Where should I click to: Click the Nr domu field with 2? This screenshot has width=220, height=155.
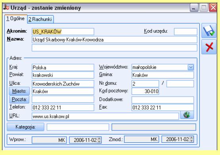point(145,84)
